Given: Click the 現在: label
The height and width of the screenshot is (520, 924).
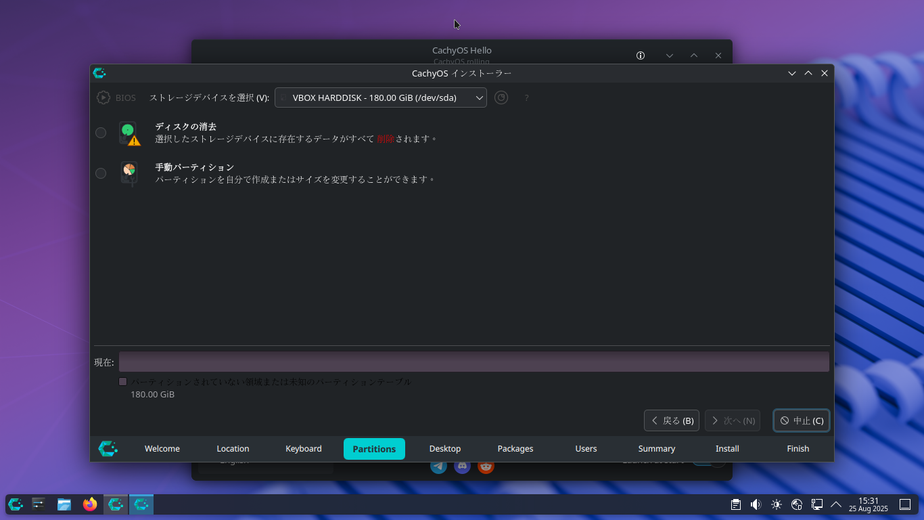Looking at the screenshot, I should click(x=104, y=362).
